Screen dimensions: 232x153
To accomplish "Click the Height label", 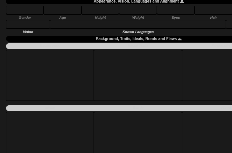I will pyautogui.click(x=100, y=17).
